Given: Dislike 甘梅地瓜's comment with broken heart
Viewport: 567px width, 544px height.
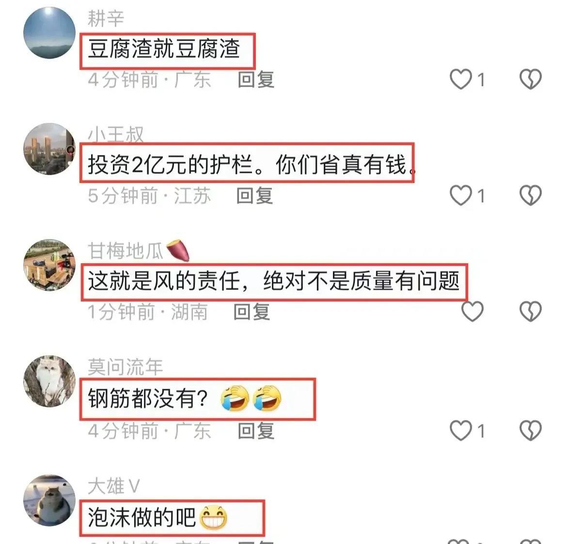Looking at the screenshot, I should [531, 311].
